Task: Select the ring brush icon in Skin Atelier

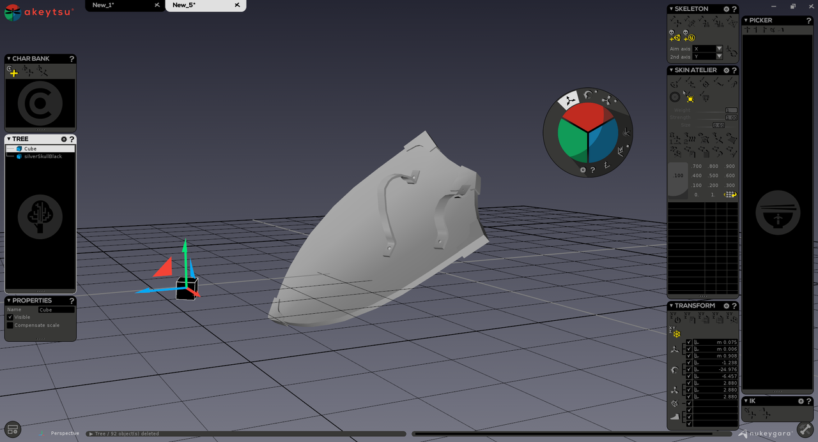Action: [675, 97]
